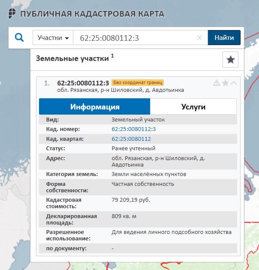259x270 pixels.
Task: Add result 62:25:0080112:3 to favorites star
Action: 225,83
